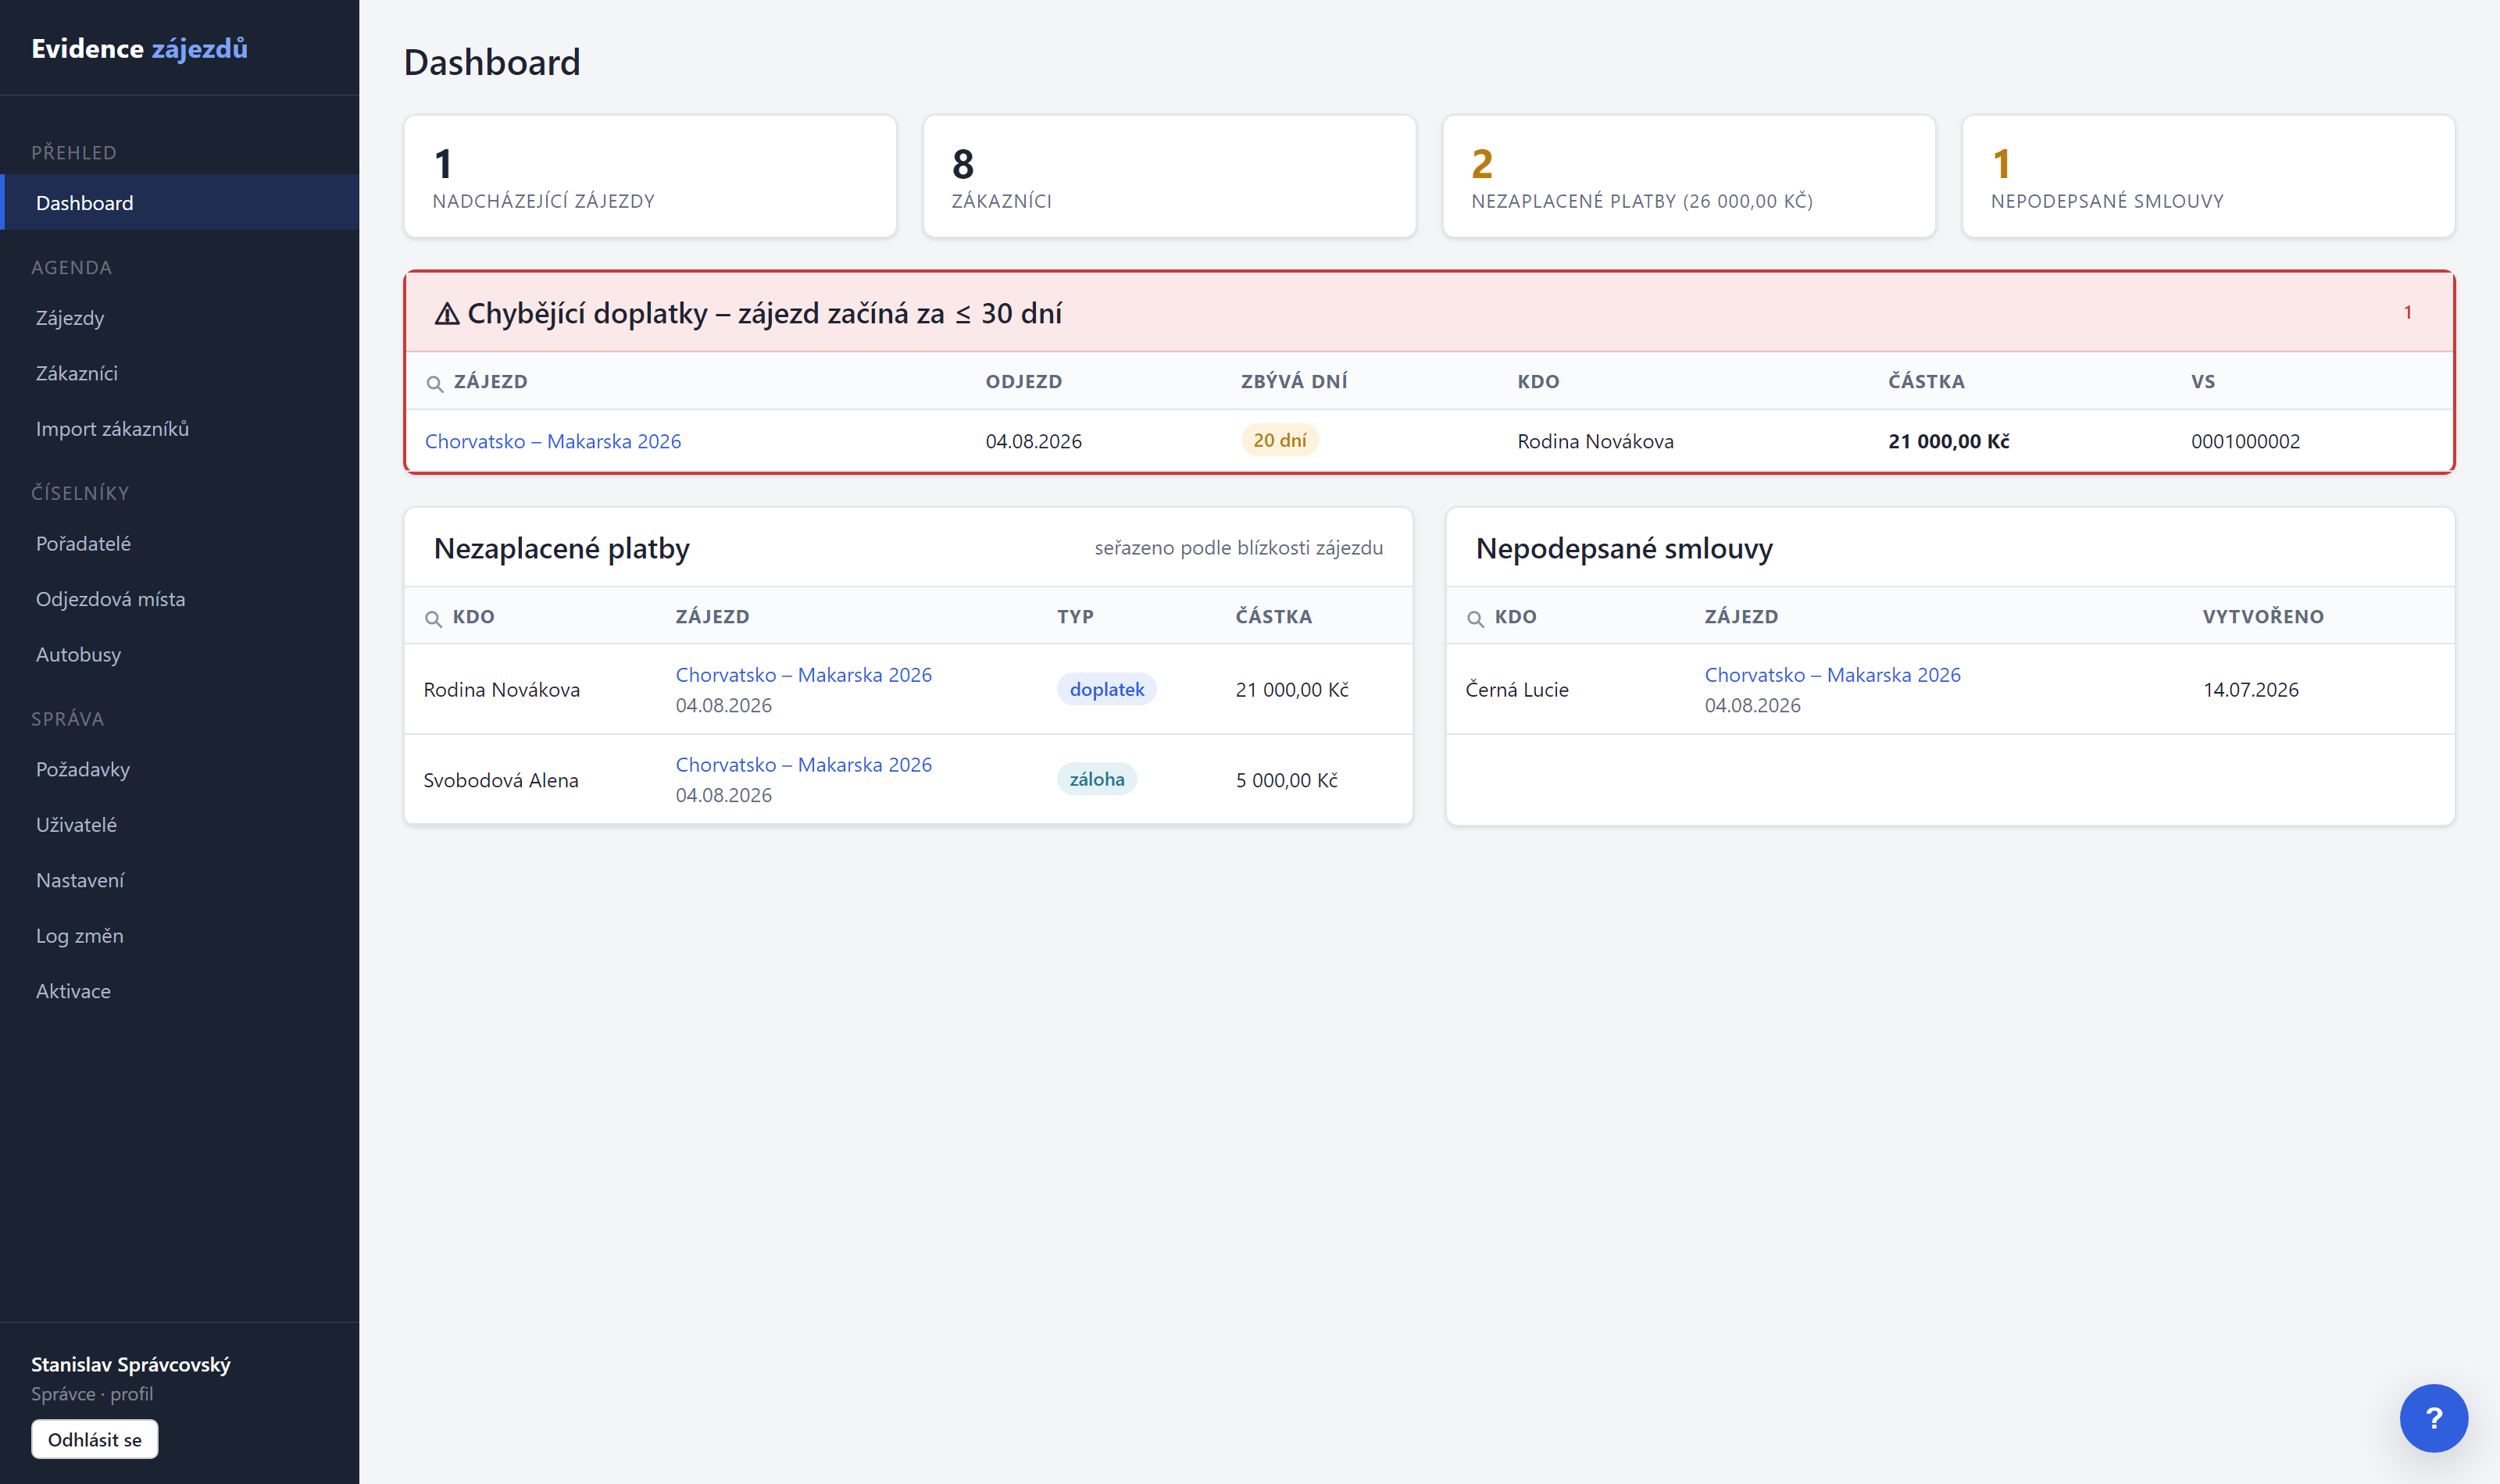The height and width of the screenshot is (1484, 2500).
Task: Open Zákazníci sidebar item
Action: [180, 373]
